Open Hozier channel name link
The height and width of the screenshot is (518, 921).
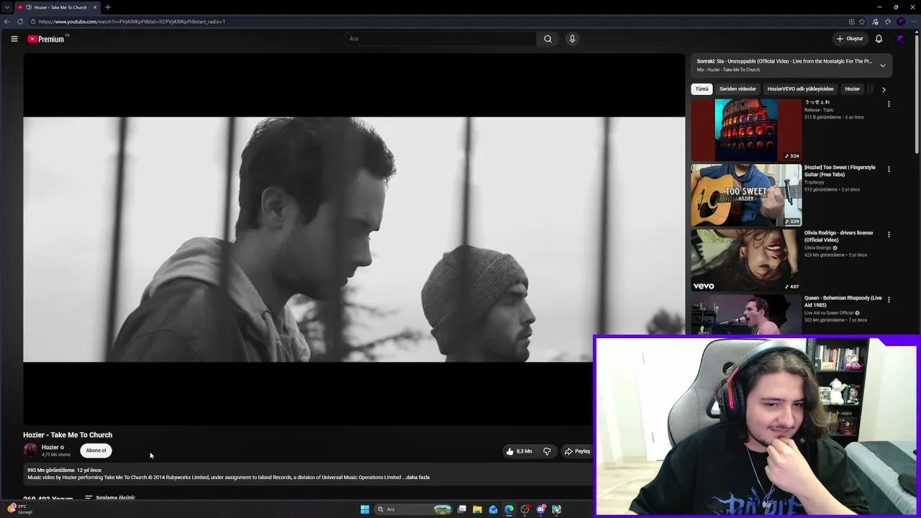click(50, 447)
